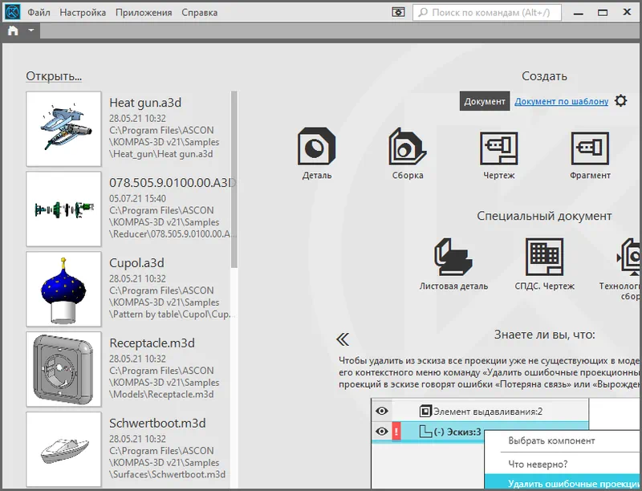Create a new СПДС. Чертеж document

coord(545,264)
